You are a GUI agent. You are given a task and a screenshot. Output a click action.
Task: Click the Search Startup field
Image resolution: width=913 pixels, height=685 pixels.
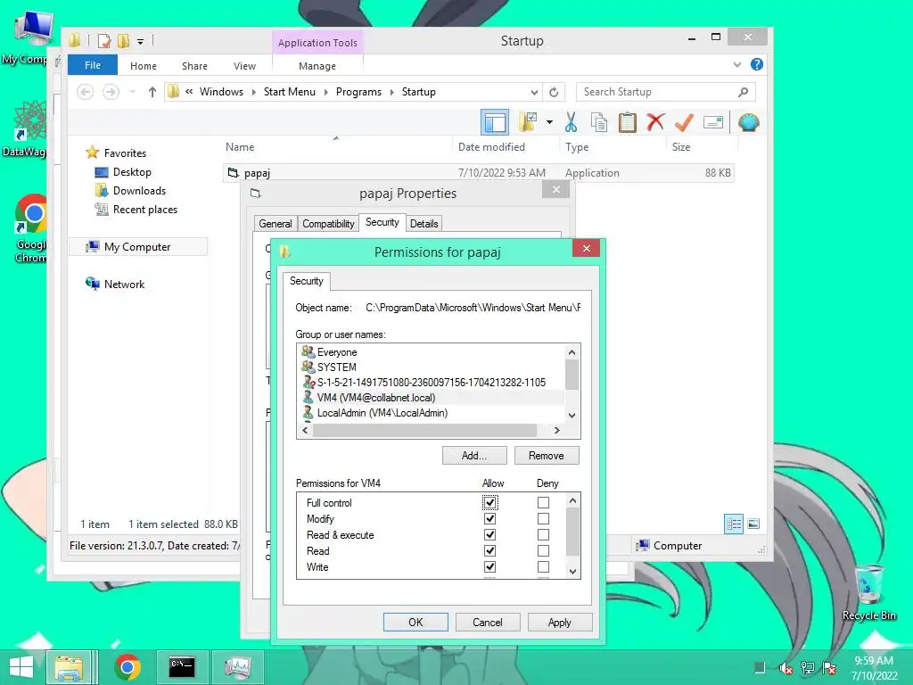tap(665, 92)
